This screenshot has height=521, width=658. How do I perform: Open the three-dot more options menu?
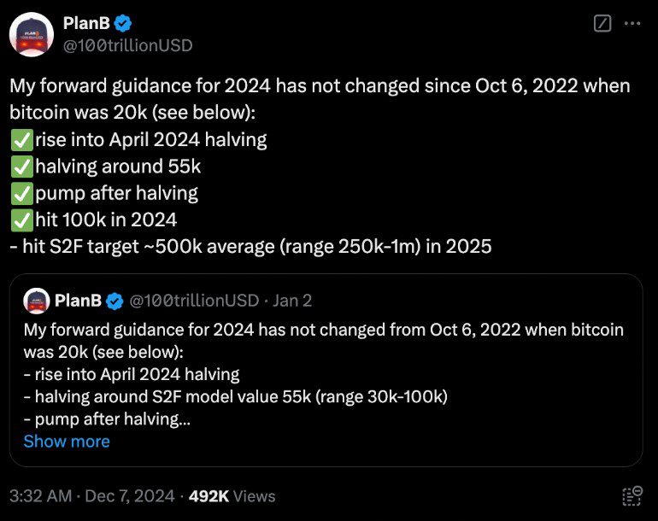(x=632, y=24)
